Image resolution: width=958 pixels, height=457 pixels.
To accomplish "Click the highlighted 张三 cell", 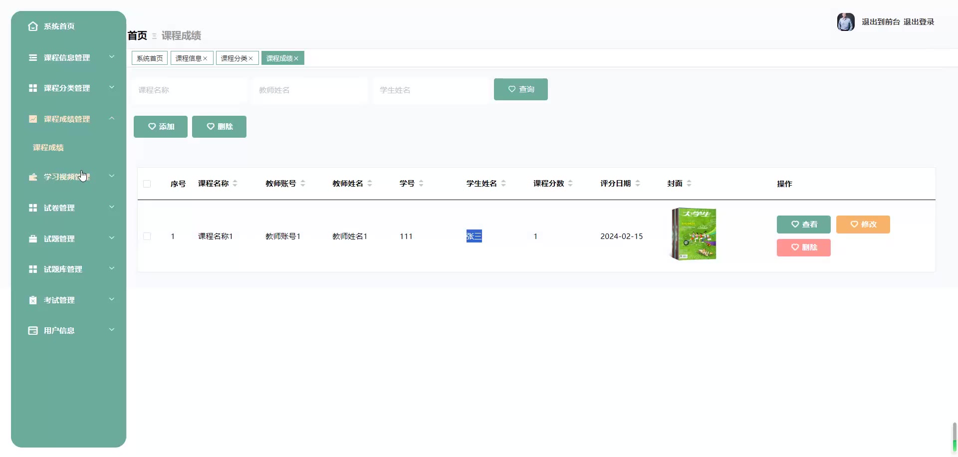I will click(x=474, y=236).
